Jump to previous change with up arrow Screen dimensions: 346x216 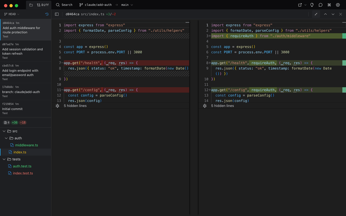pyautogui.click(x=325, y=14)
